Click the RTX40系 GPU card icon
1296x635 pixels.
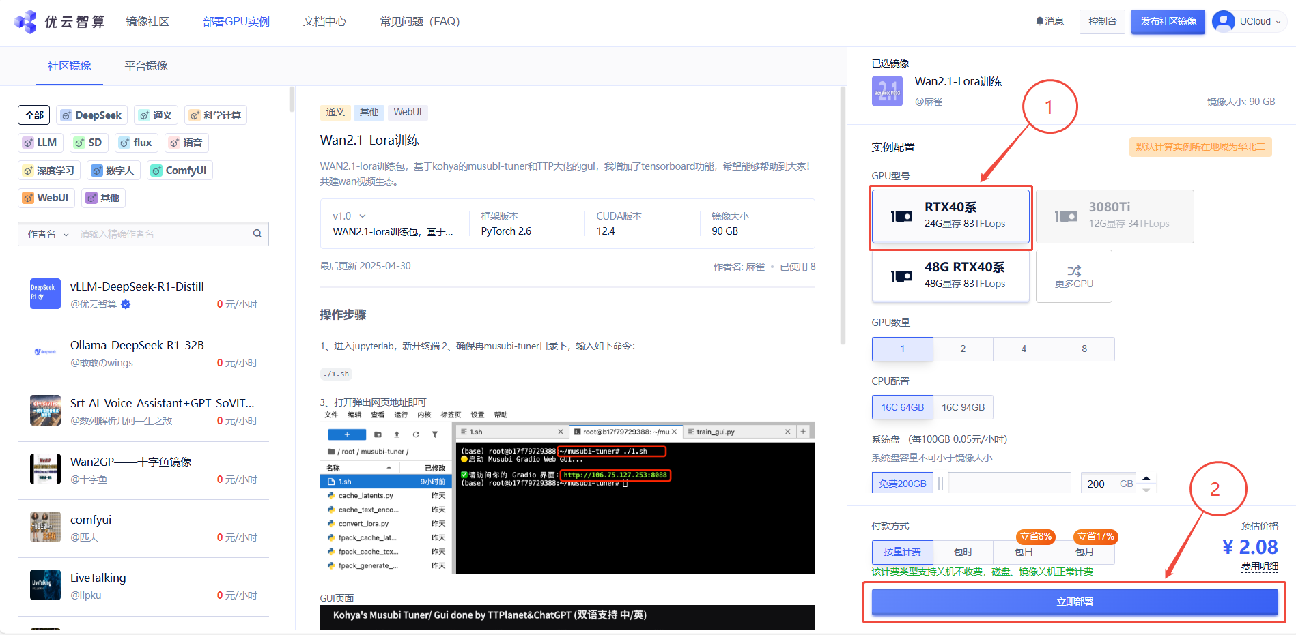point(901,217)
